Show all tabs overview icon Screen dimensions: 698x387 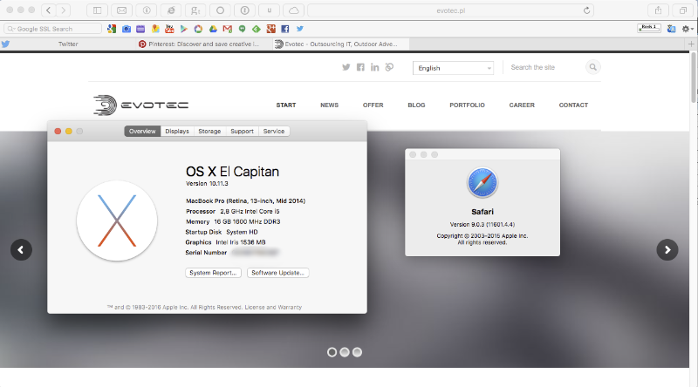(x=683, y=10)
